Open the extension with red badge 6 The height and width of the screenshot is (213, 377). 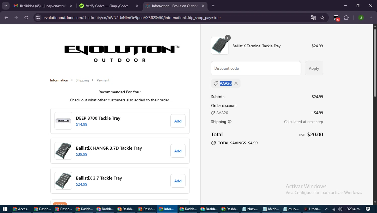[x=336, y=18]
